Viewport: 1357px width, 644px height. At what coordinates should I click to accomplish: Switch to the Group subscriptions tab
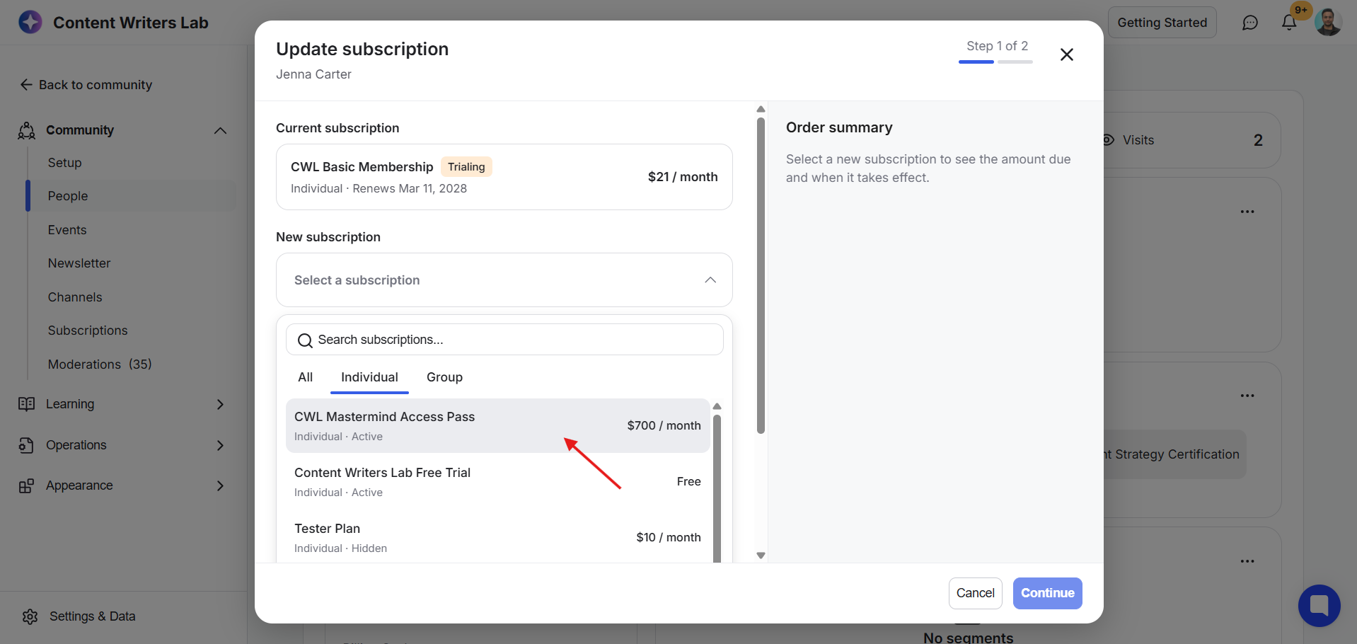444,377
